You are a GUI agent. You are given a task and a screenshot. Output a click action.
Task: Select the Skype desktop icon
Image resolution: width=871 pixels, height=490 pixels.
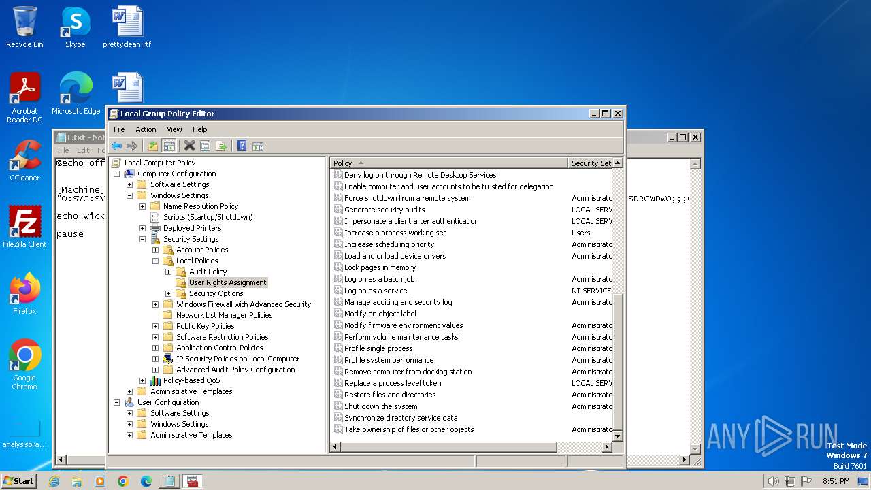(75, 27)
